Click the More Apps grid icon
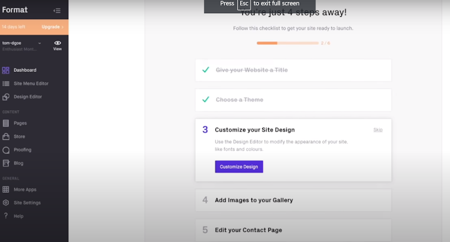Viewport: 450px width, 242px height. pyautogui.click(x=6, y=189)
